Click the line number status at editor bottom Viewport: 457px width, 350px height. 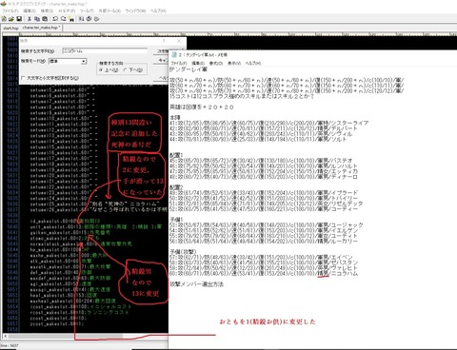click(x=10, y=345)
